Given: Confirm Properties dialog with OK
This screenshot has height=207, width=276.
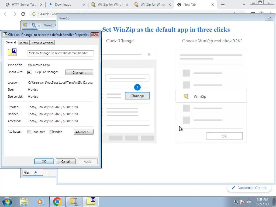Looking at the screenshot, I should tap(44, 161).
